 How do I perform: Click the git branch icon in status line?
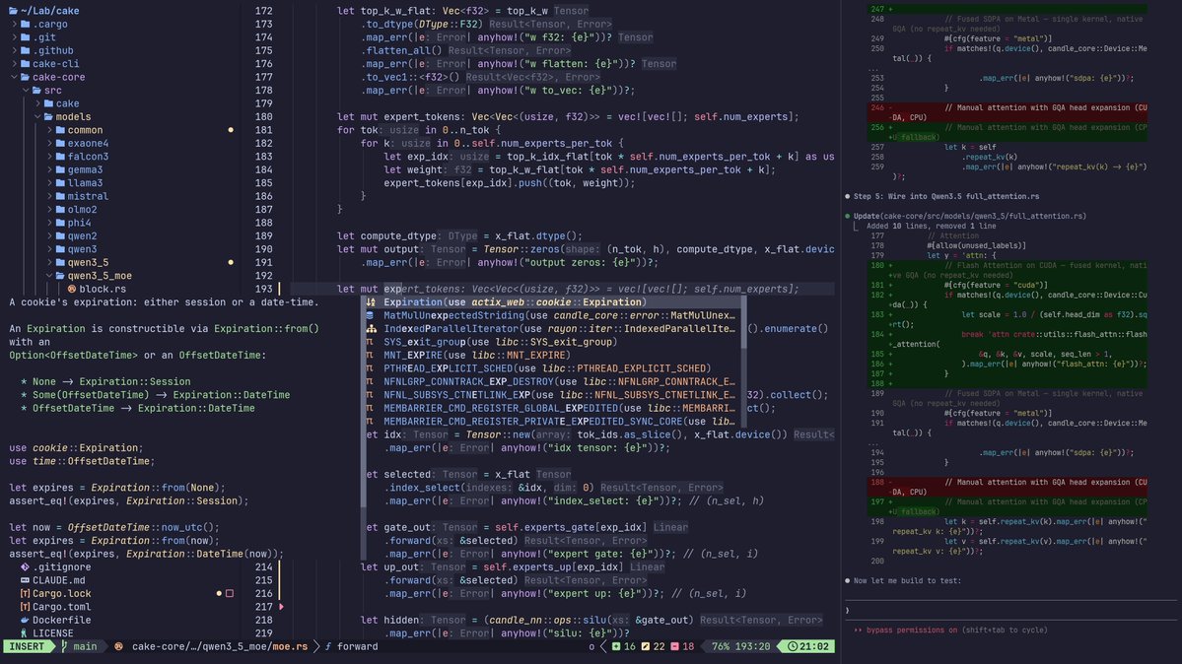click(x=64, y=646)
